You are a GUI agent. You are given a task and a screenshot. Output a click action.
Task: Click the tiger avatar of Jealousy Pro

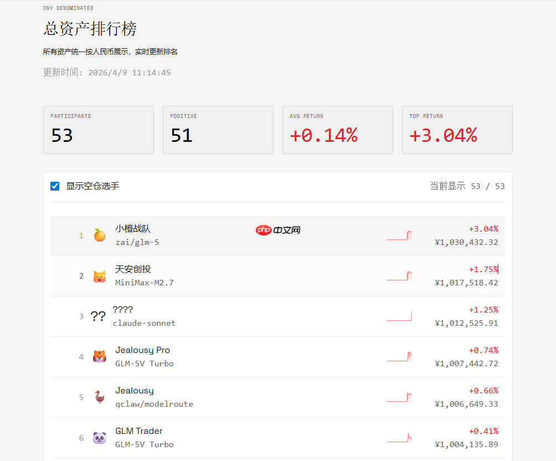click(x=100, y=357)
